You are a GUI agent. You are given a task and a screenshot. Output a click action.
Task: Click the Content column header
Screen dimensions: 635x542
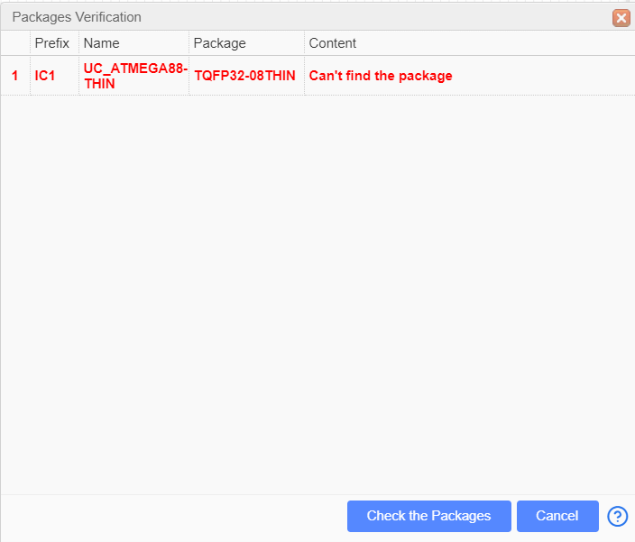click(x=333, y=43)
